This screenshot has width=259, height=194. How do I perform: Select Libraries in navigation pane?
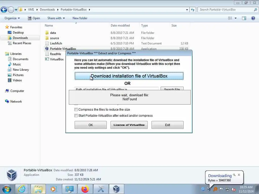coord(16,54)
